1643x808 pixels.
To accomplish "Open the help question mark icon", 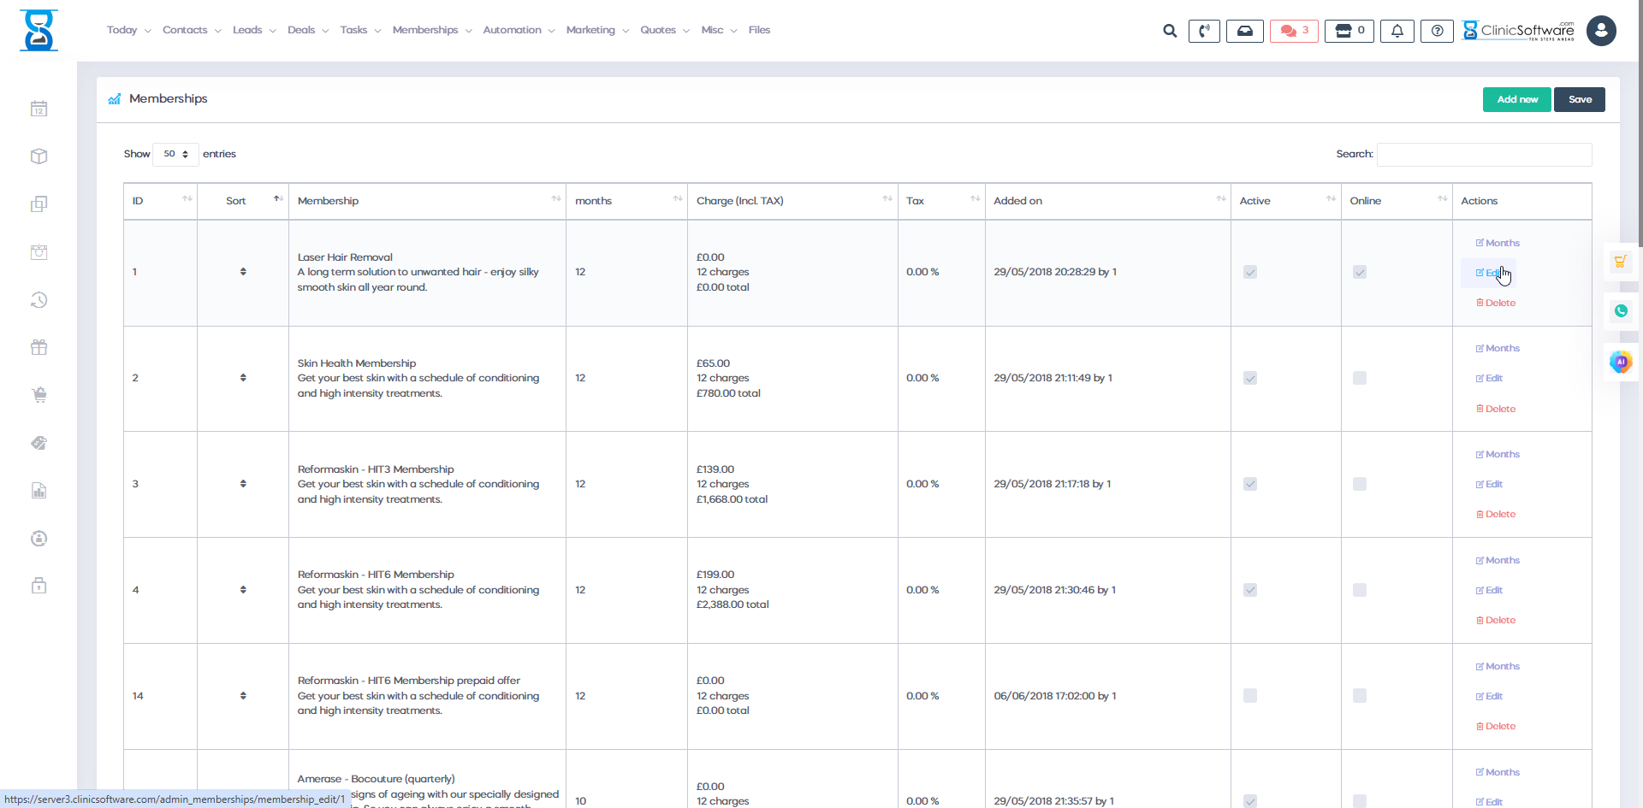I will point(1437,31).
